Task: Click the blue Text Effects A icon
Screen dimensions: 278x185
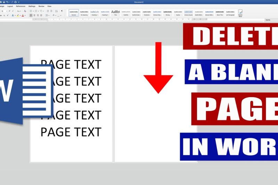Action: pyautogui.click(x=13, y=16)
